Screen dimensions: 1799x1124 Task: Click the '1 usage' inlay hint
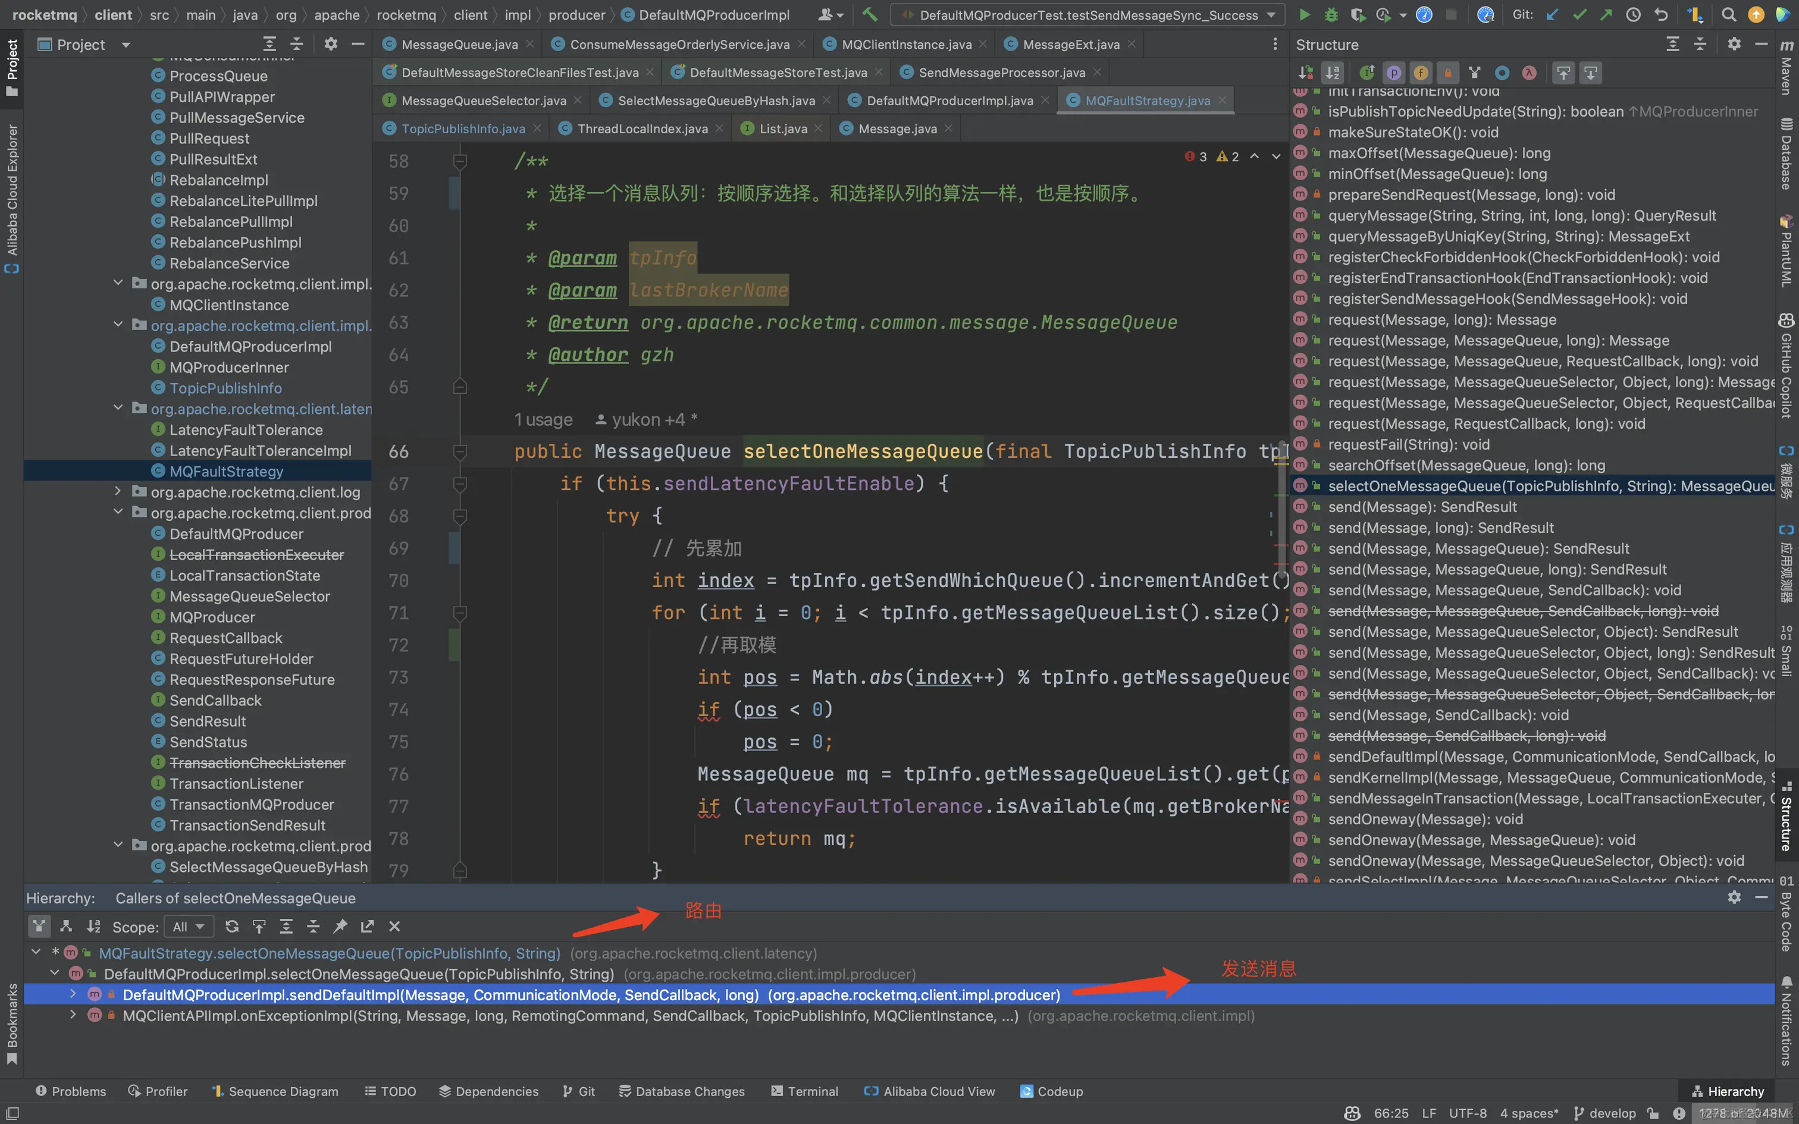[543, 419]
